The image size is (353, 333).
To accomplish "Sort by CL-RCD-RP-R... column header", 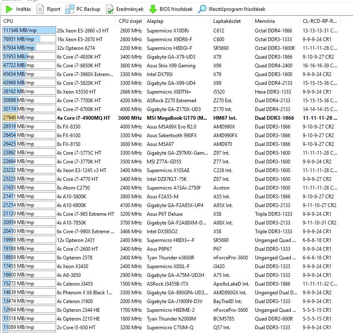I will pos(320,21).
